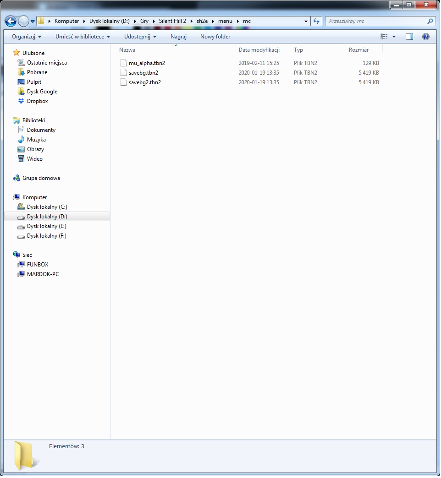Toggle the preview pane icon
The height and width of the screenshot is (478, 441).
[x=409, y=37]
